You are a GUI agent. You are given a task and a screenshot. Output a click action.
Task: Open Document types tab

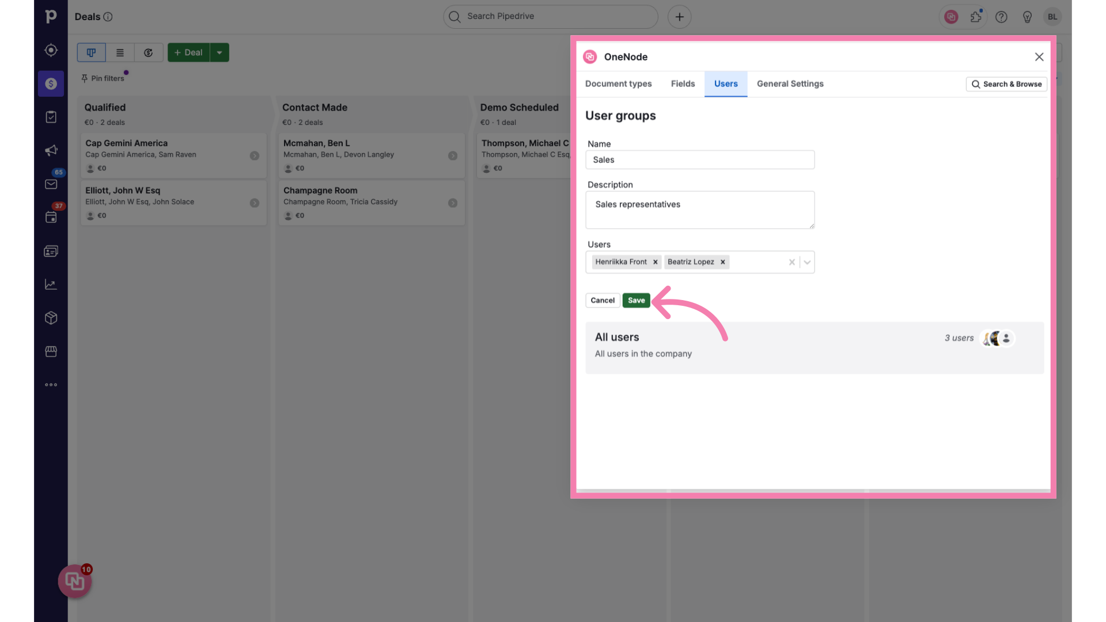tap(618, 84)
